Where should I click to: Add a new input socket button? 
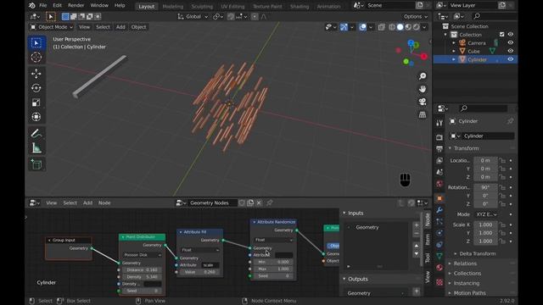point(417,225)
